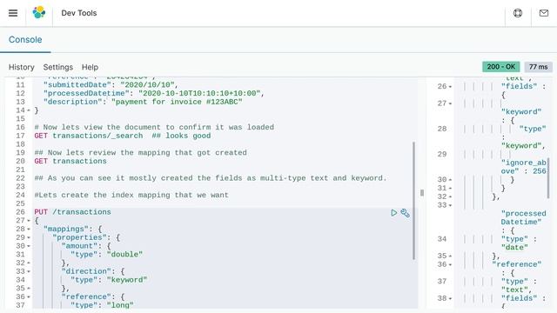Click comment 'Now lets review the mapping'
Image resolution: width=557 pixels, height=313 pixels.
pos(140,153)
